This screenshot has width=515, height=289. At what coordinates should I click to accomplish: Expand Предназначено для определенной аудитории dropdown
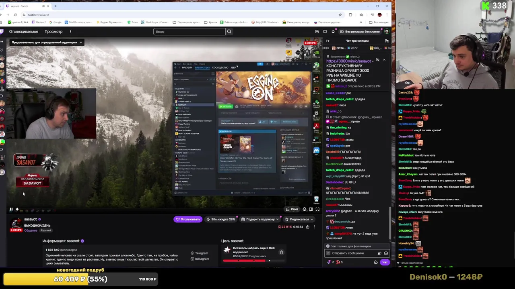coord(47,42)
